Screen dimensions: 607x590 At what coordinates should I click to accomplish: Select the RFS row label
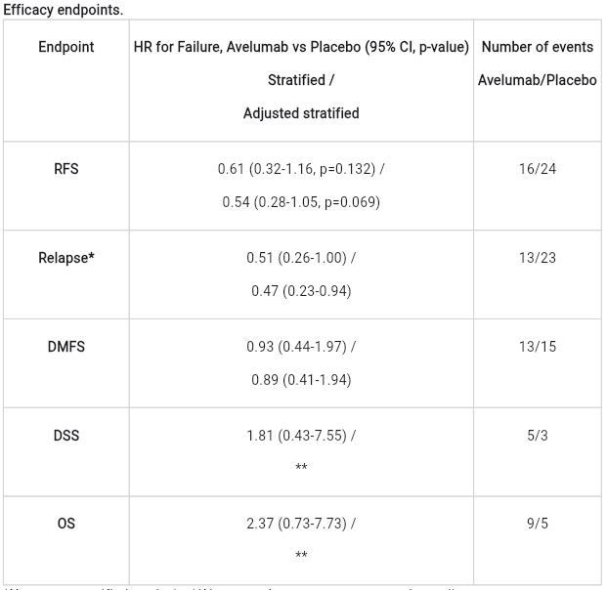pyautogui.click(x=66, y=169)
